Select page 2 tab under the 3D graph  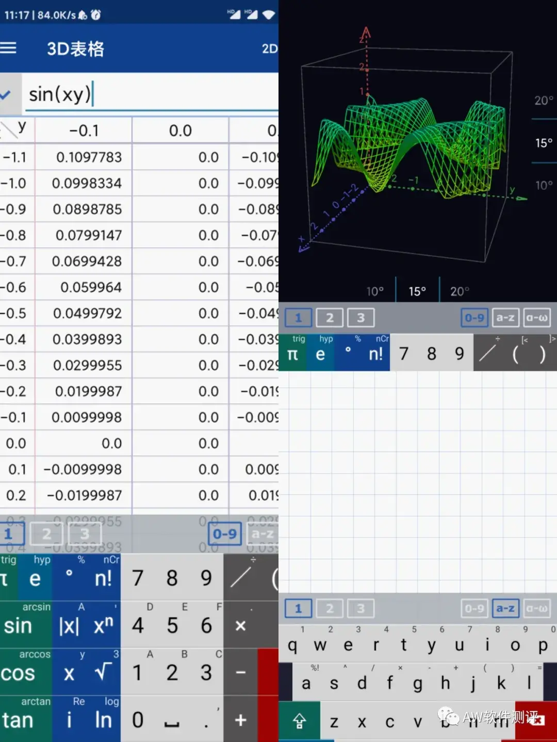click(330, 318)
